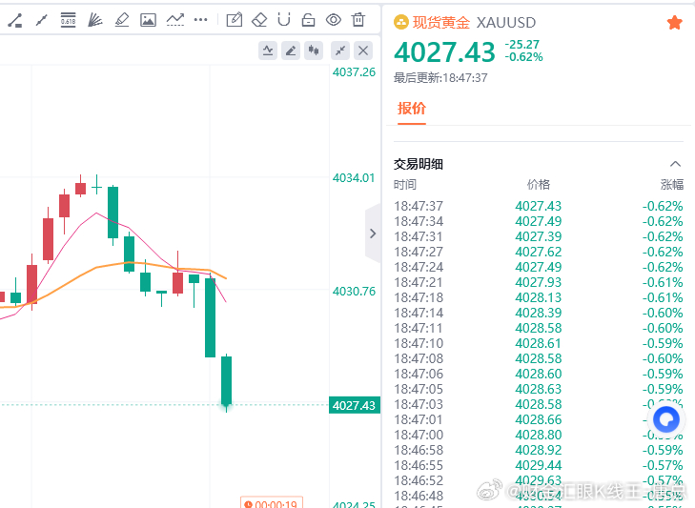
Task: Close the chart panel with X
Action: 363,51
